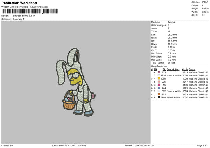
Task: Click the Down value '48.6 mm'
Action: [x=172, y=44]
